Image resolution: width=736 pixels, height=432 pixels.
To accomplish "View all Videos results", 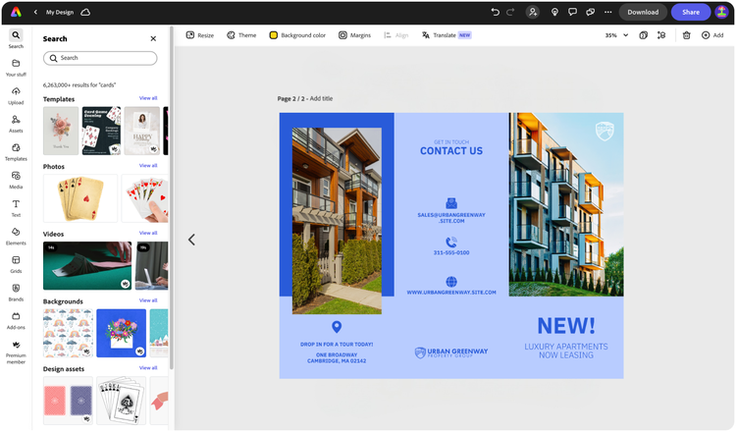I will coord(148,233).
